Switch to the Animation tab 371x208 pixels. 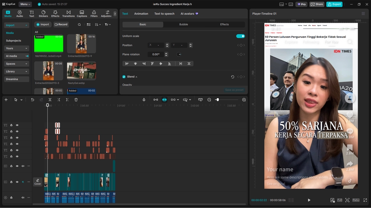click(x=141, y=14)
